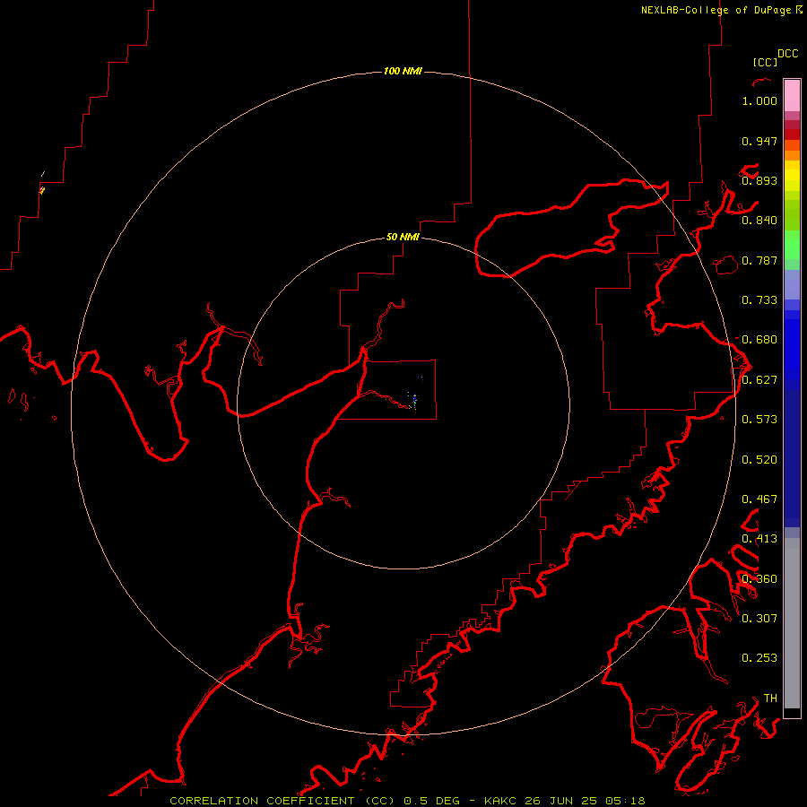Viewport: 807px width, 807px height.
Task: Select the 0.787 scale value
Action: click(759, 260)
